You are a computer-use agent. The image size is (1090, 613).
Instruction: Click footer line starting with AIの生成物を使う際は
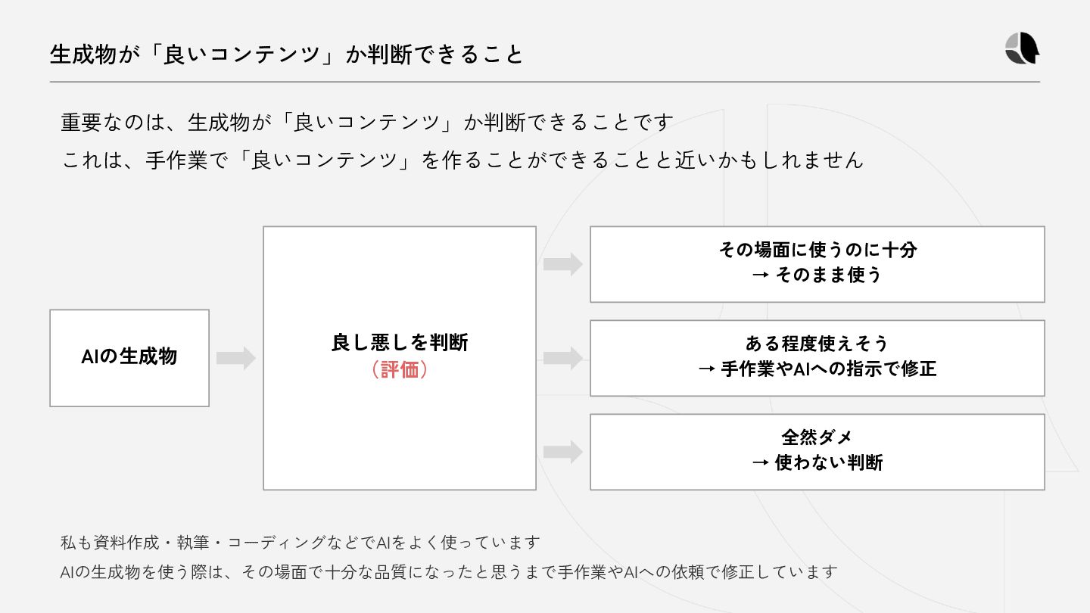(449, 572)
